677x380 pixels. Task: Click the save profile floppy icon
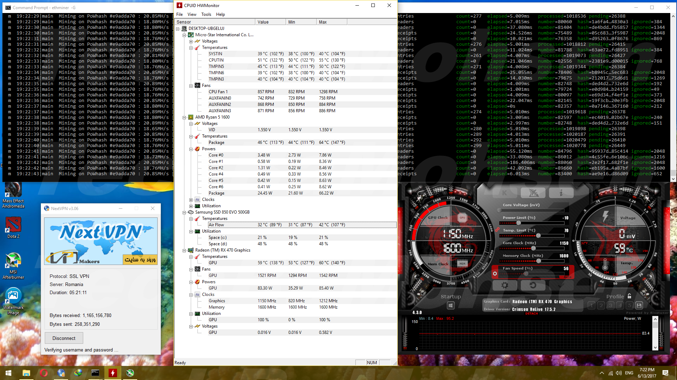pos(639,305)
